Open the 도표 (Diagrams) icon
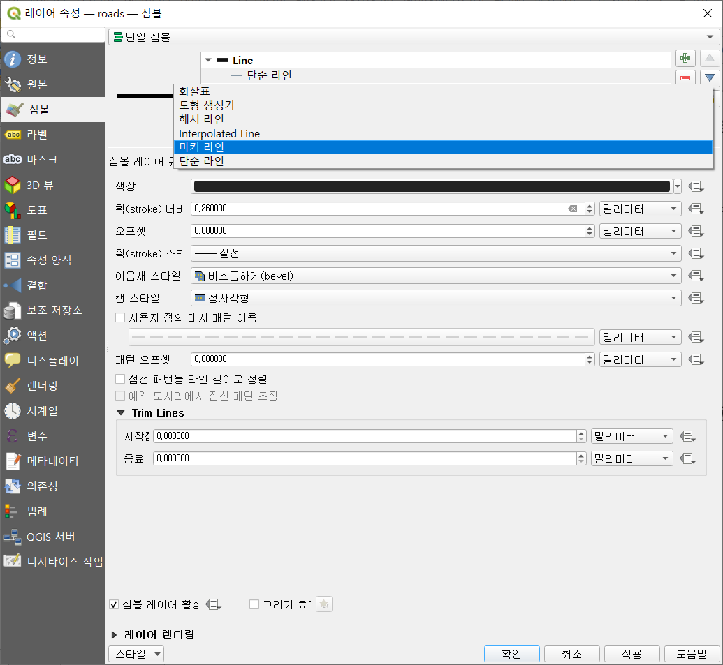Image resolution: width=723 pixels, height=665 pixels. (x=13, y=210)
